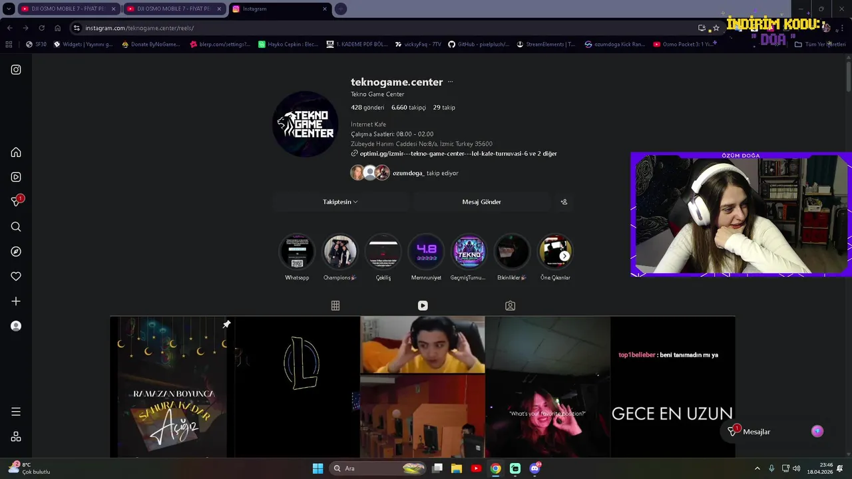852x479 pixels.
Task: Open the GECE EN UZUN reel
Action: pos(673,387)
